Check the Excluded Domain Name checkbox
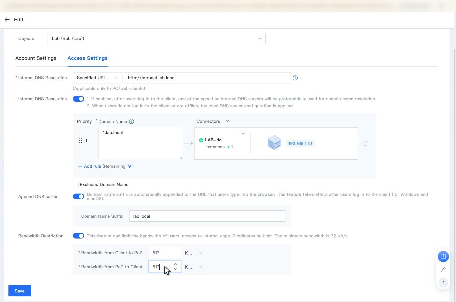This screenshot has width=456, height=302. pyautogui.click(x=76, y=185)
